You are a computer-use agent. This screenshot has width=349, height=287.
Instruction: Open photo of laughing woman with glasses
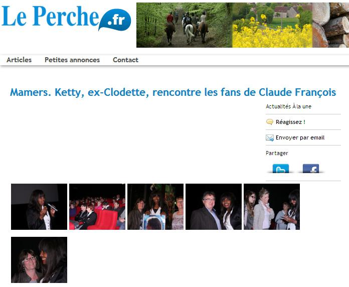coord(39,260)
